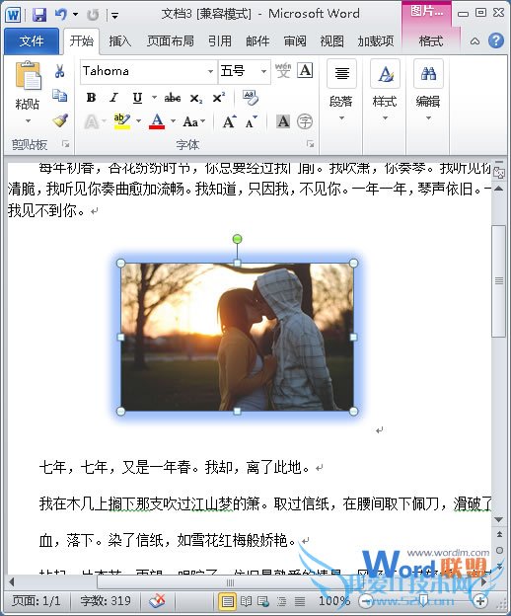Viewport: 511px width, 616px height.
Task: Zoom in with the plus button
Action: tap(480, 600)
